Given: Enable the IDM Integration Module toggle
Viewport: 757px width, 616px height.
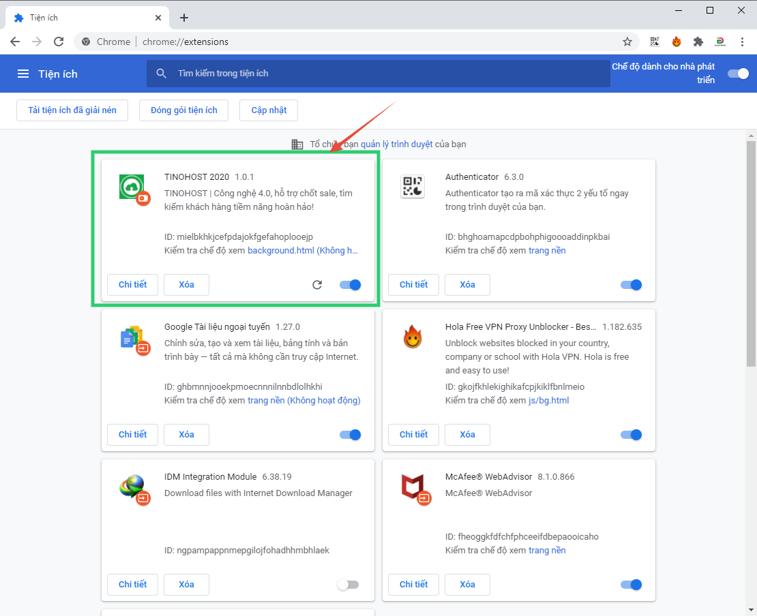Looking at the screenshot, I should click(348, 585).
